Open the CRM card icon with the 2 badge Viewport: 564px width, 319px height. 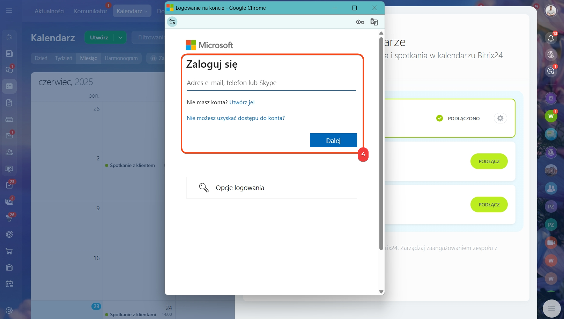(x=9, y=202)
